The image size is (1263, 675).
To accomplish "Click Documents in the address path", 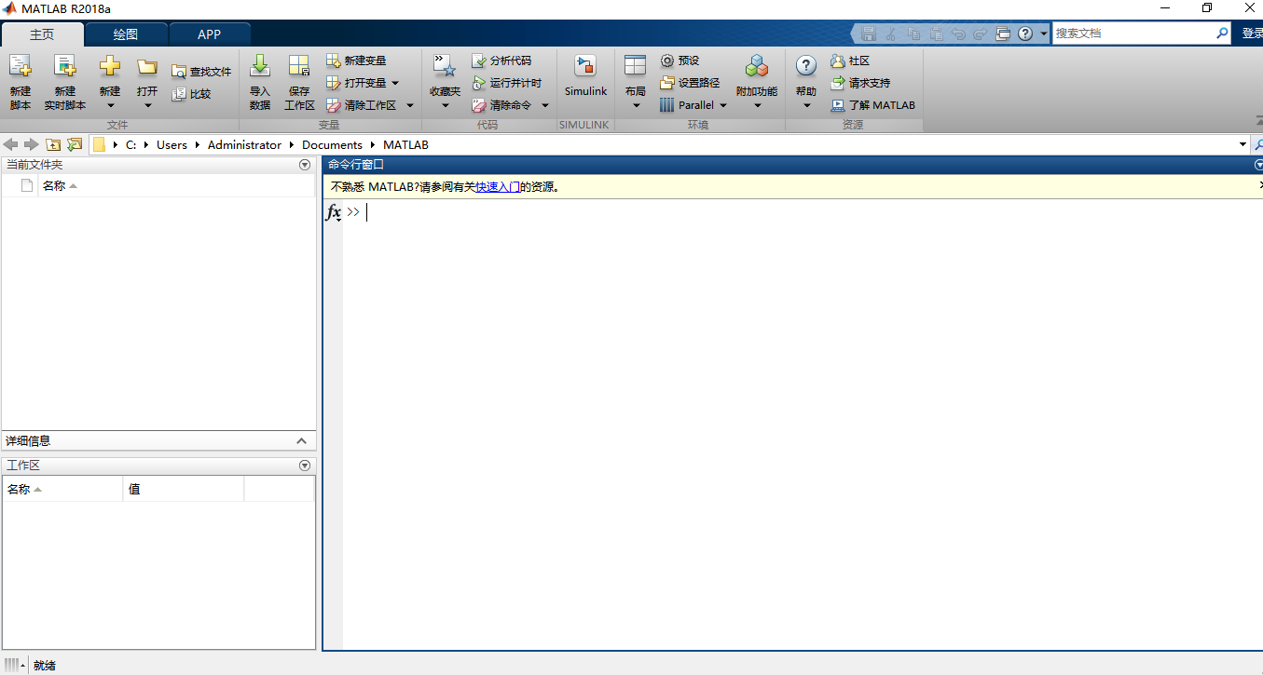I will click(332, 144).
